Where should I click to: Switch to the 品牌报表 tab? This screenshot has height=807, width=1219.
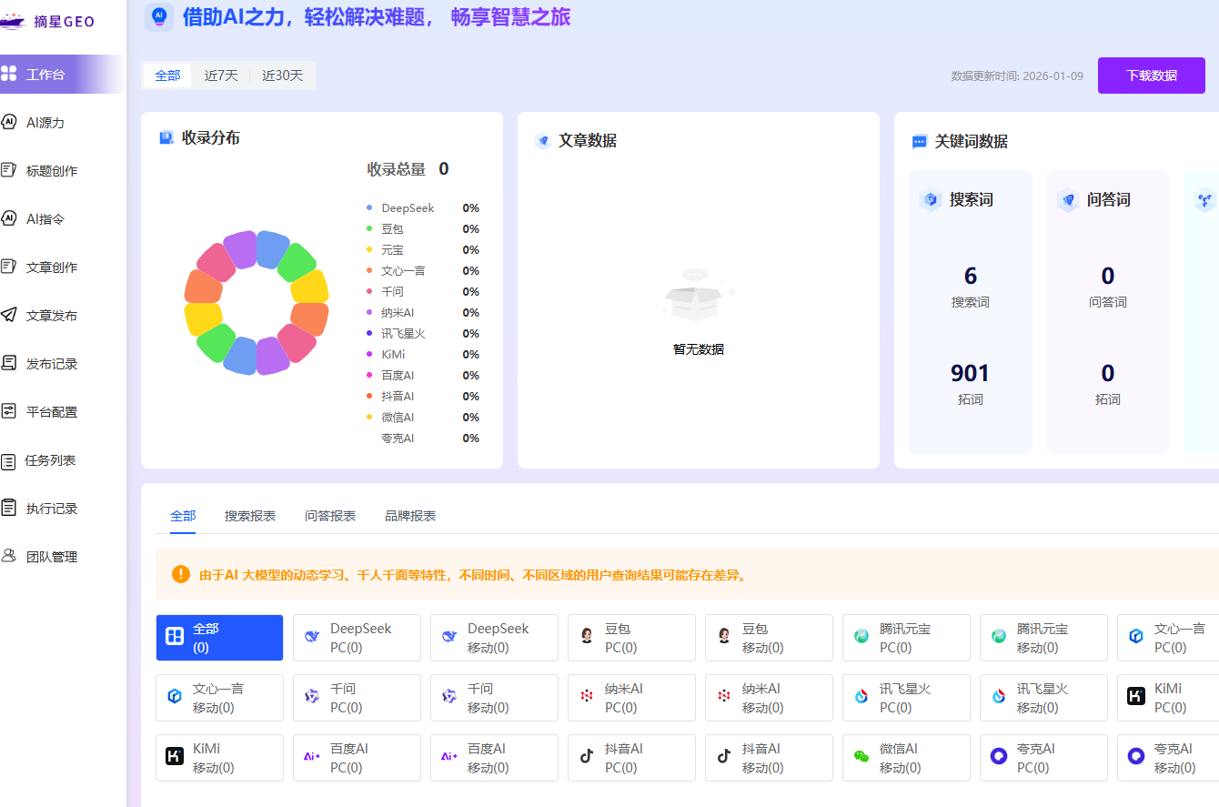pos(410,516)
